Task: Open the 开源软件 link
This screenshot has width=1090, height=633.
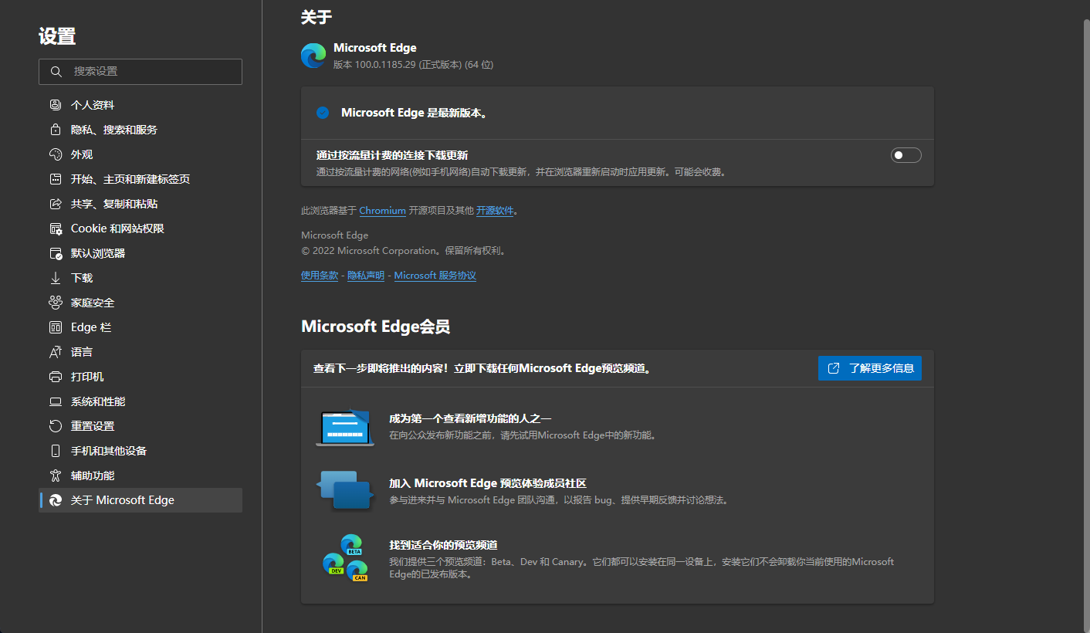Action: [x=495, y=211]
